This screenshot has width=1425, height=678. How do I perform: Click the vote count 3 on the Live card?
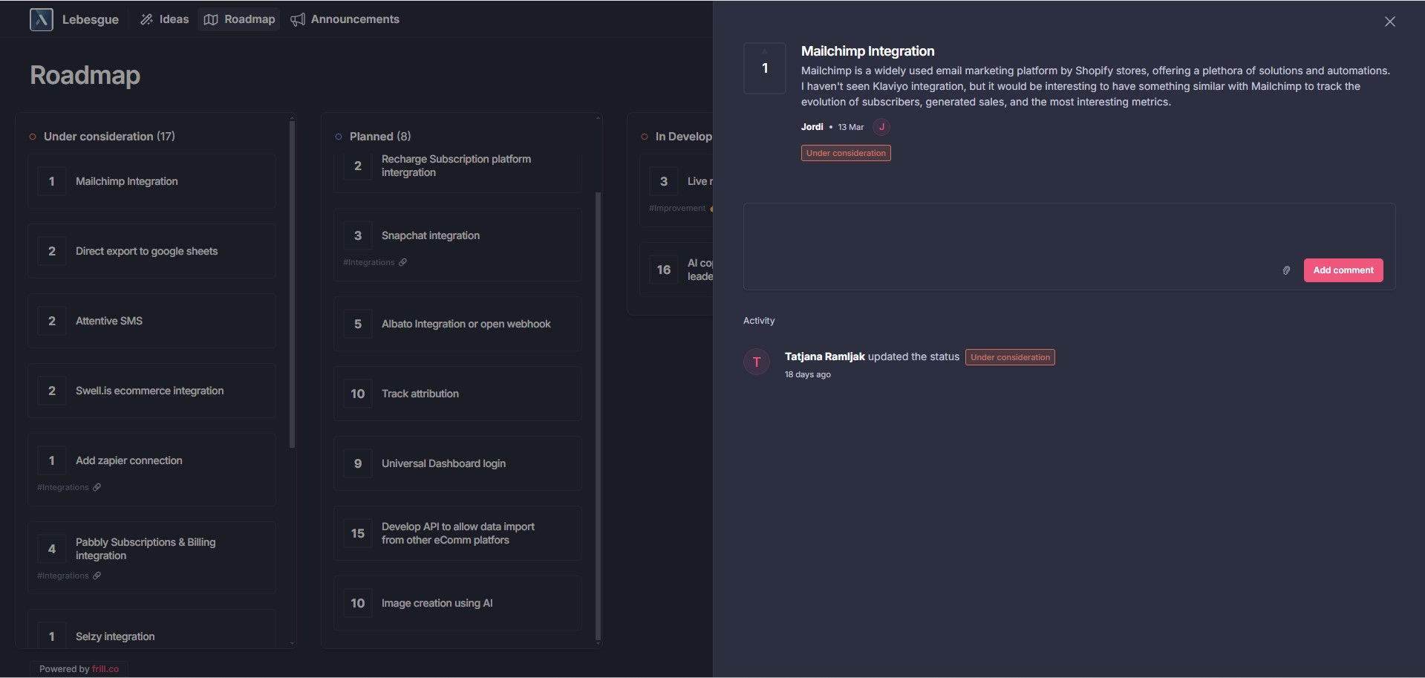664,181
